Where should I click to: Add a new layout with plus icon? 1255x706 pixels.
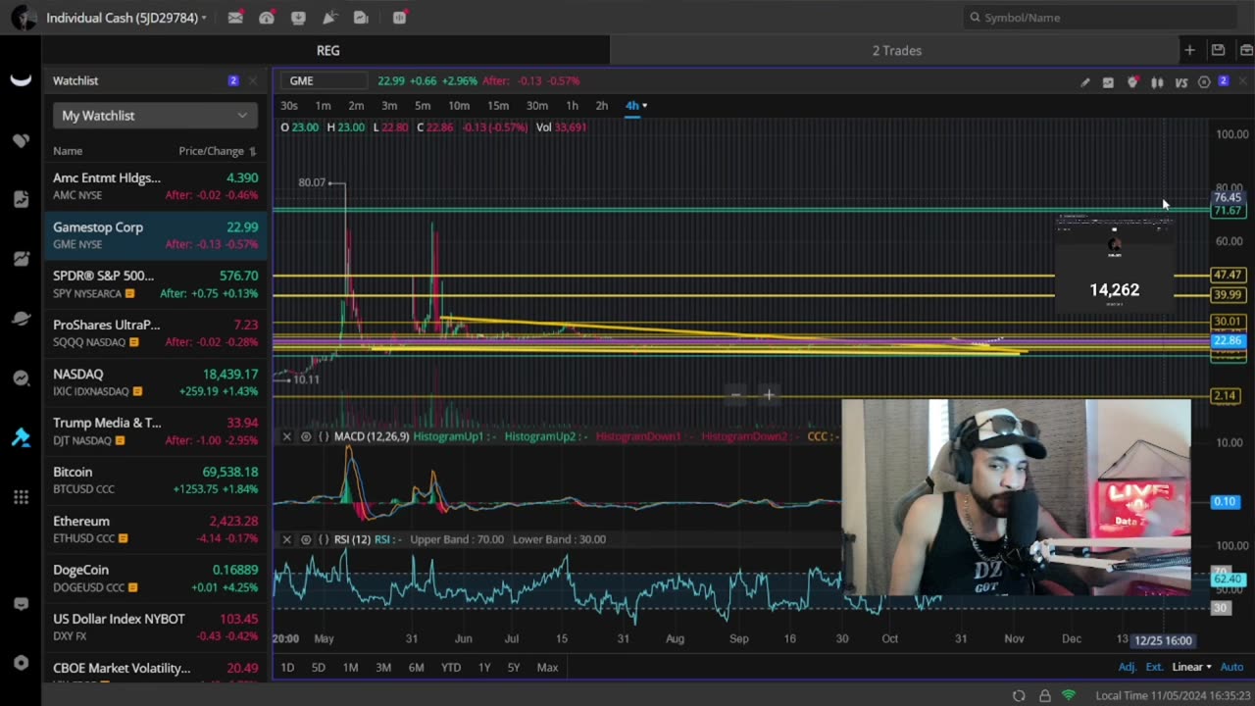pos(1189,50)
